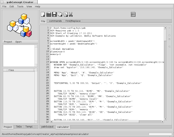The width and height of the screenshot is (174, 137).
Task: Click the export arrow toolbar icon
Action: pos(65,14)
